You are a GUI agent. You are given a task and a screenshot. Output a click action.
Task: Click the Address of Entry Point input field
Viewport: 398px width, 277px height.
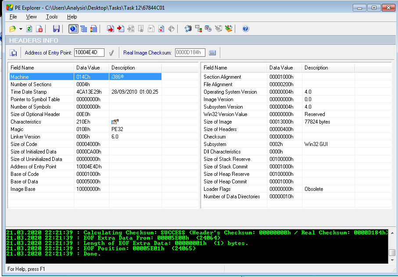pyautogui.click(x=89, y=53)
